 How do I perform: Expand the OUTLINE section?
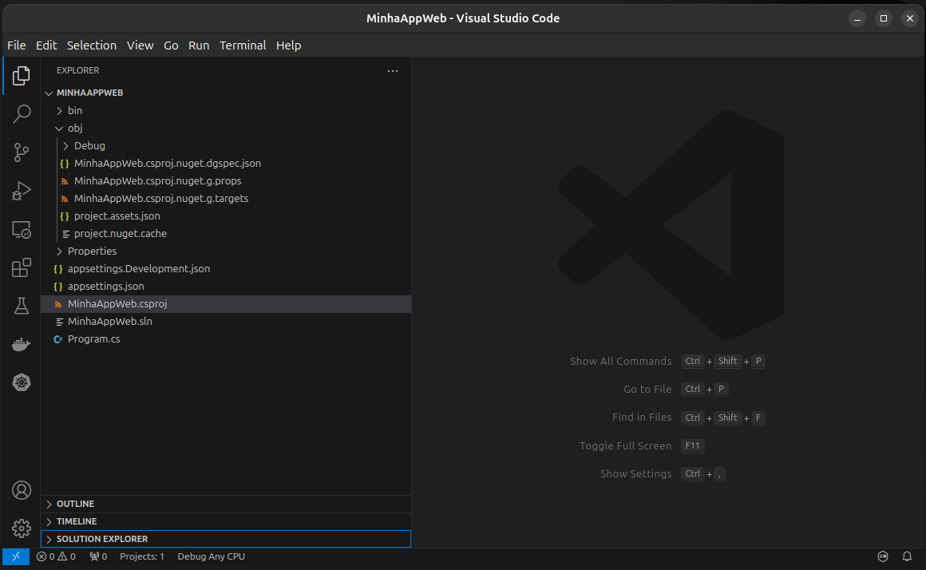[226, 504]
